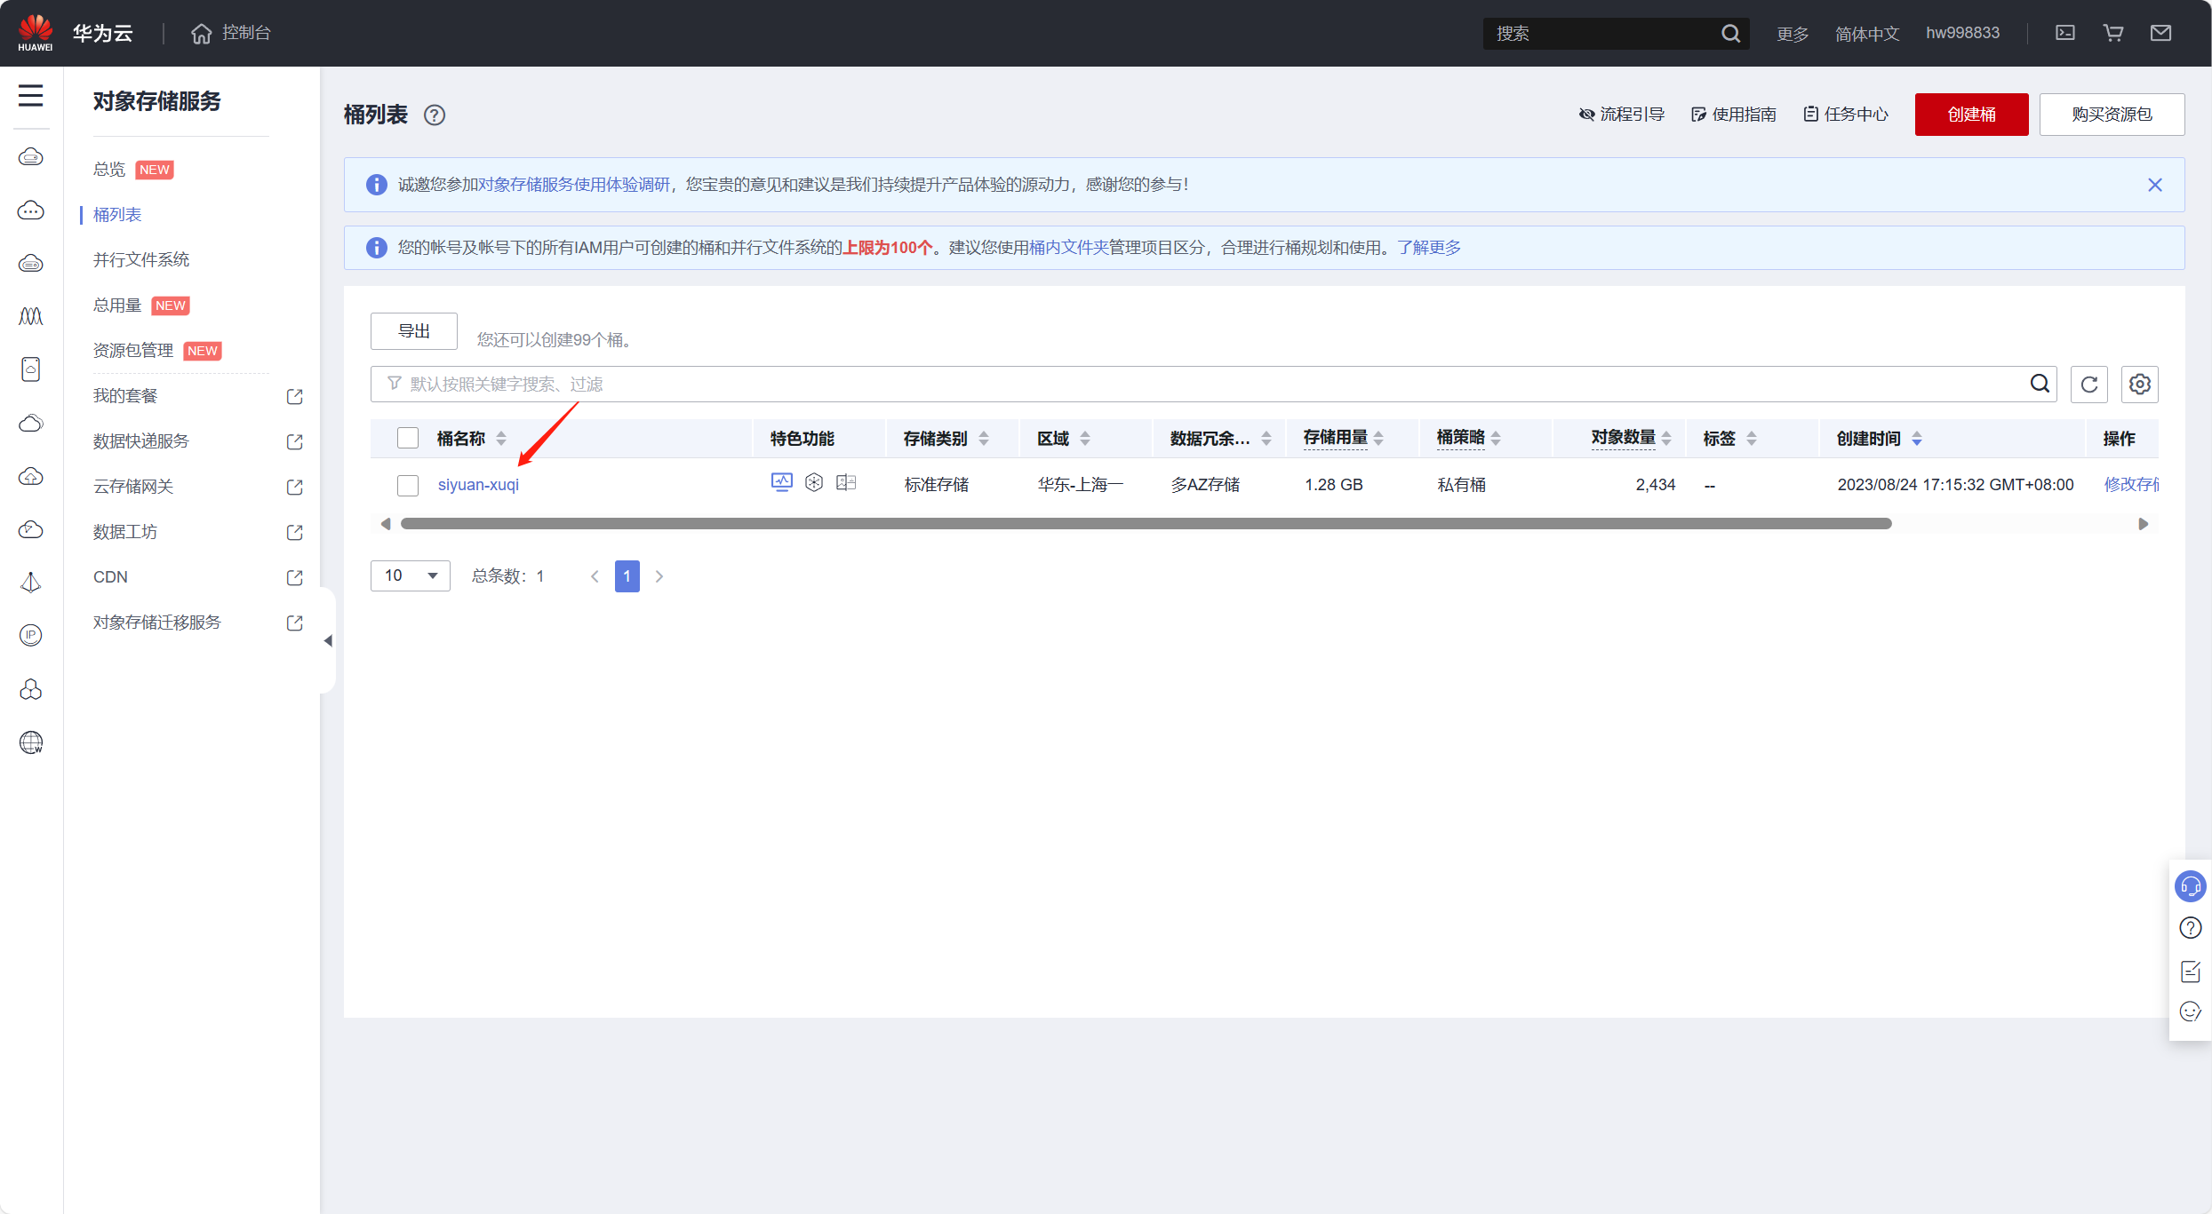Open the mail messages icon in header
Screen dimensions: 2212x1214
[x=2160, y=33]
